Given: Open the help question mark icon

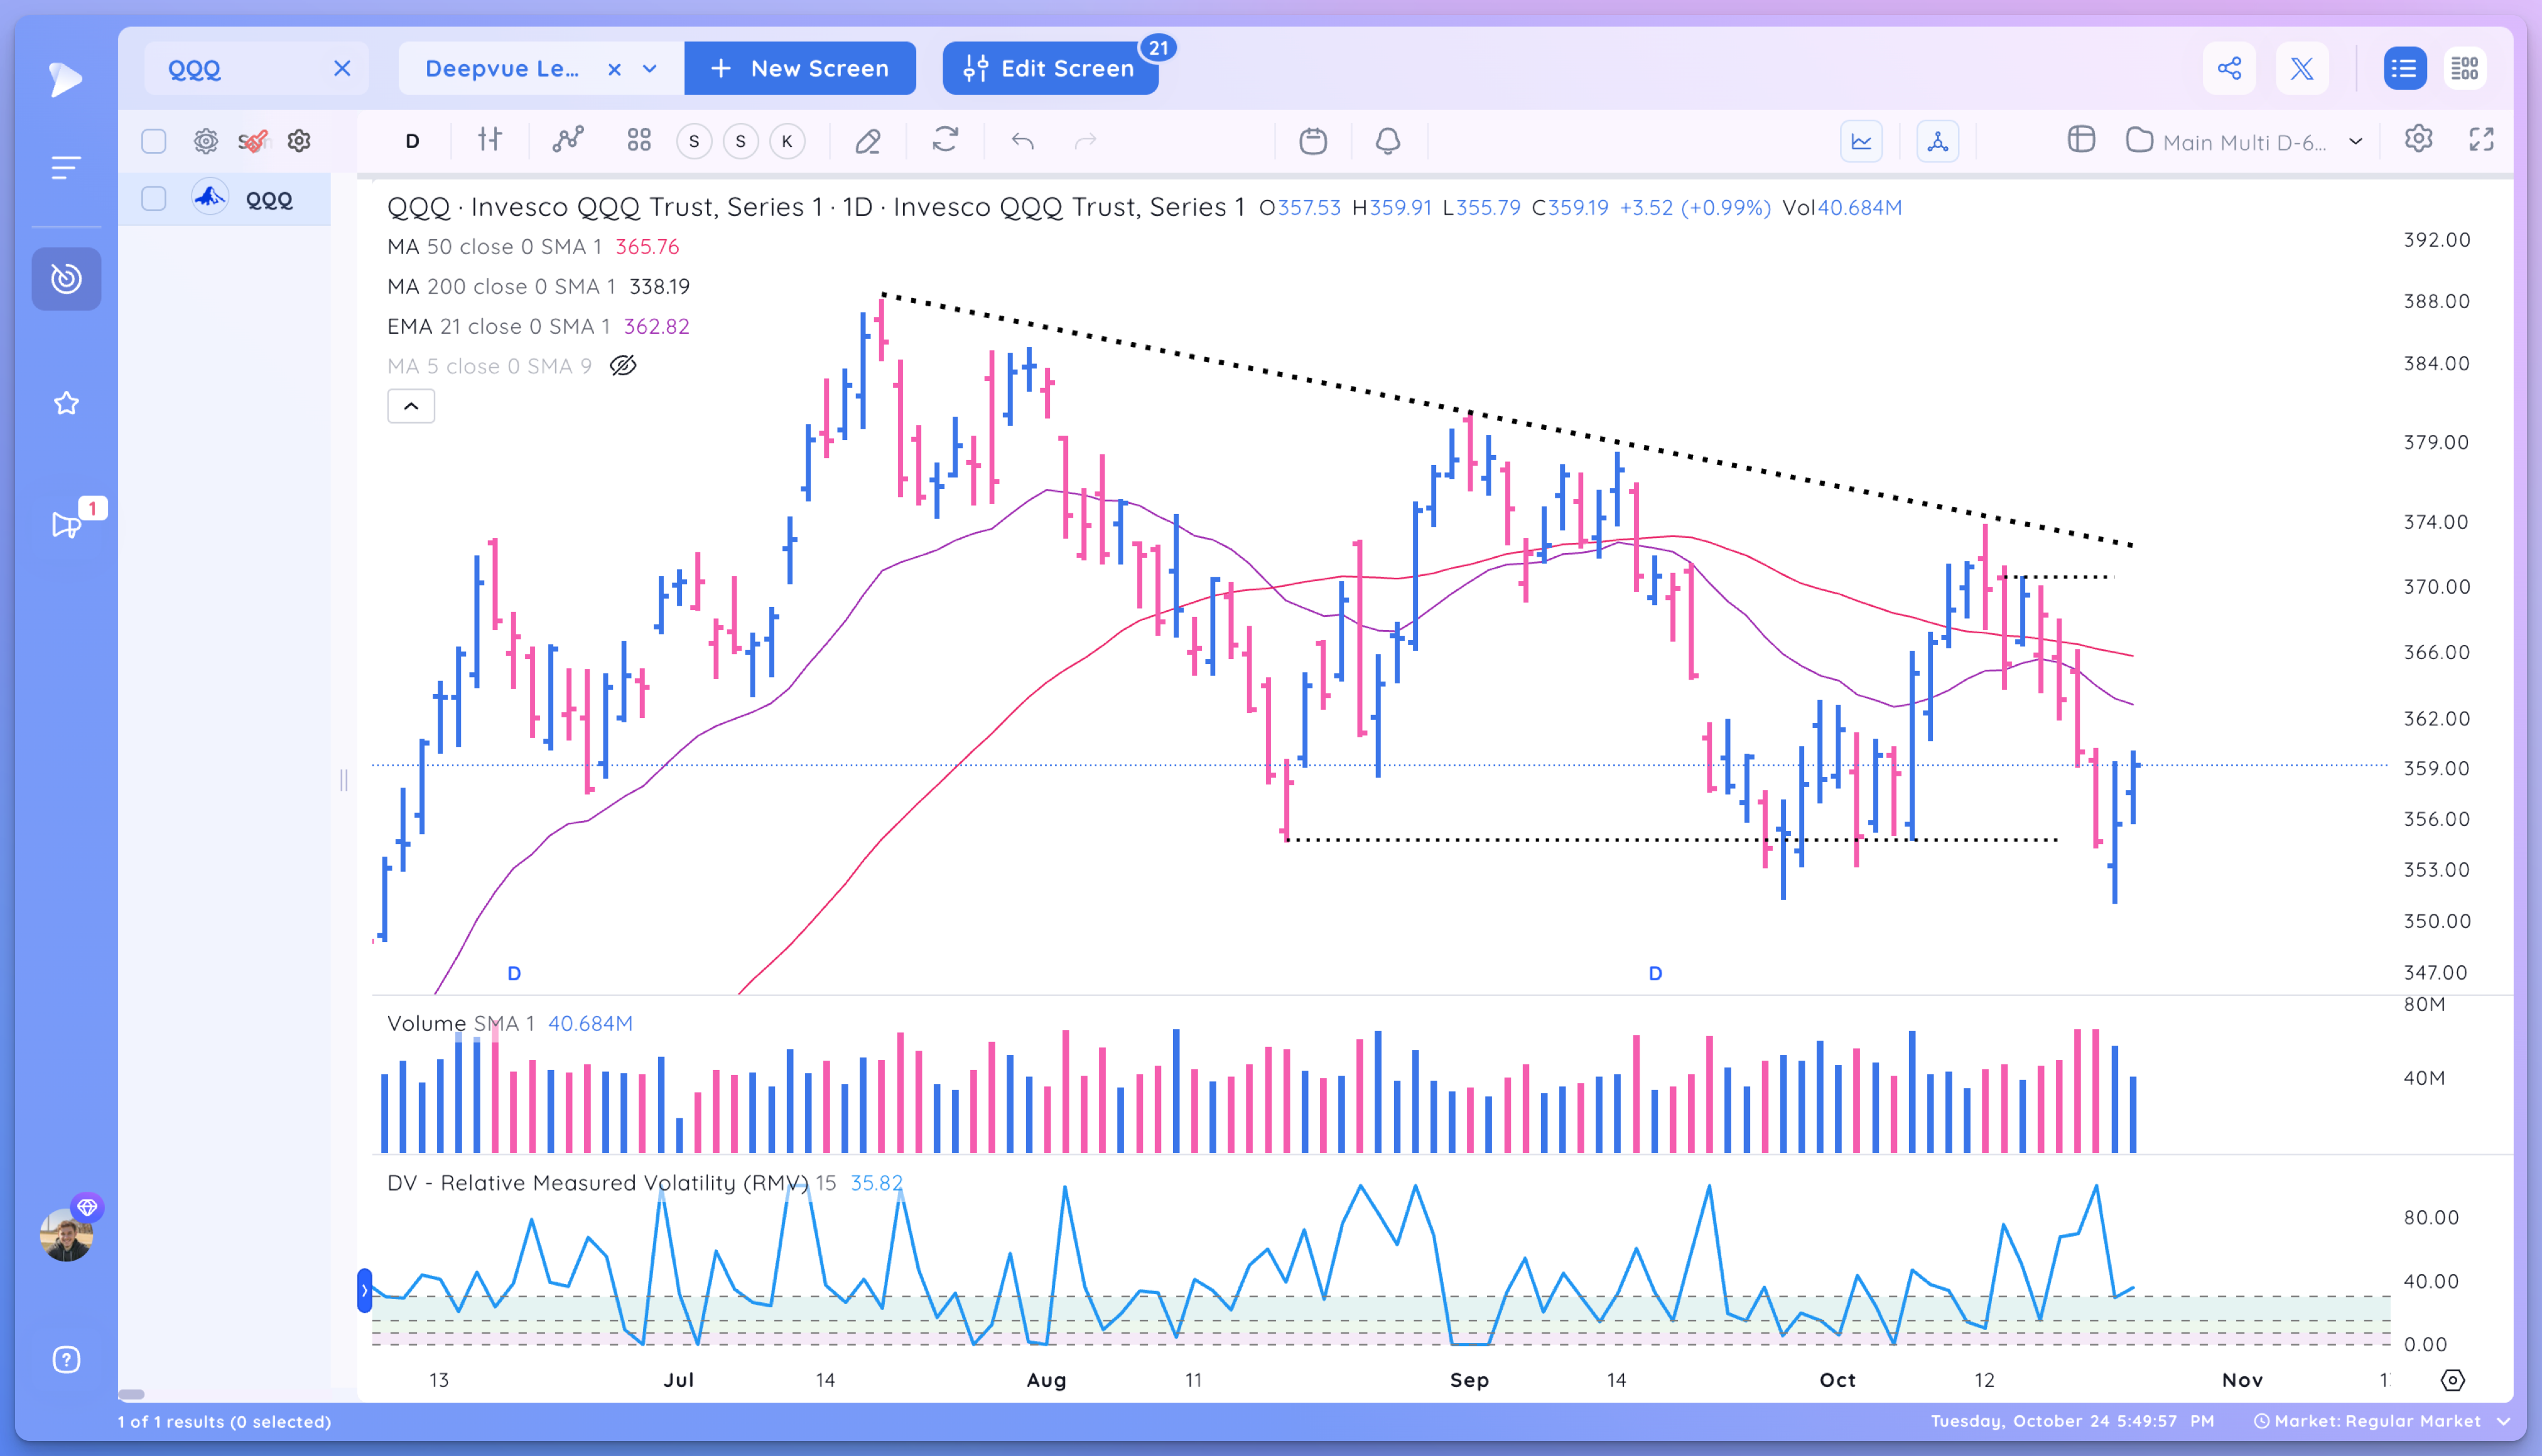Looking at the screenshot, I should 66,1359.
